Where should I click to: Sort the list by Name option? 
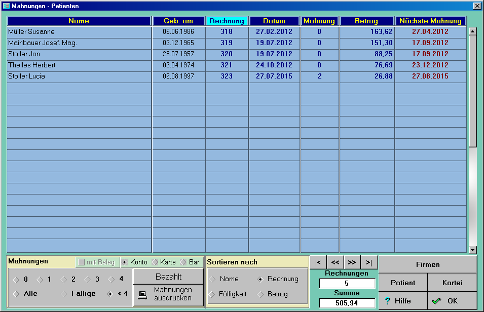[x=213, y=279]
